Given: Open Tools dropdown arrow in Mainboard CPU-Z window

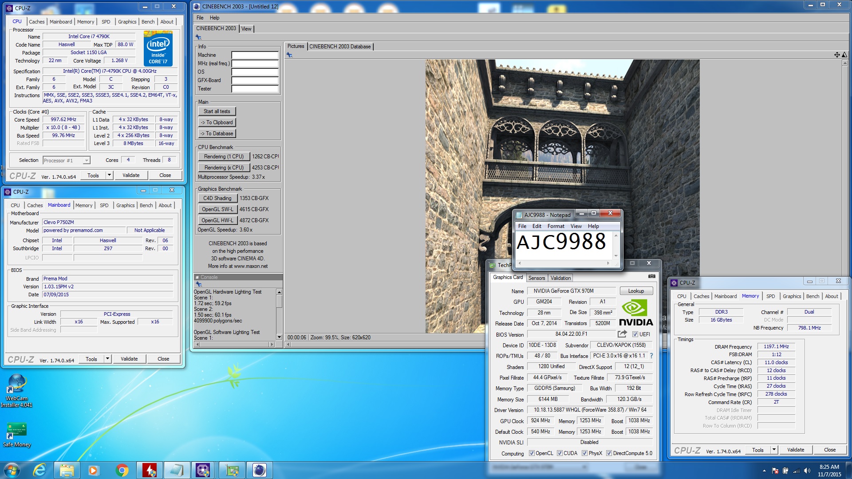Looking at the screenshot, I should click(x=107, y=359).
